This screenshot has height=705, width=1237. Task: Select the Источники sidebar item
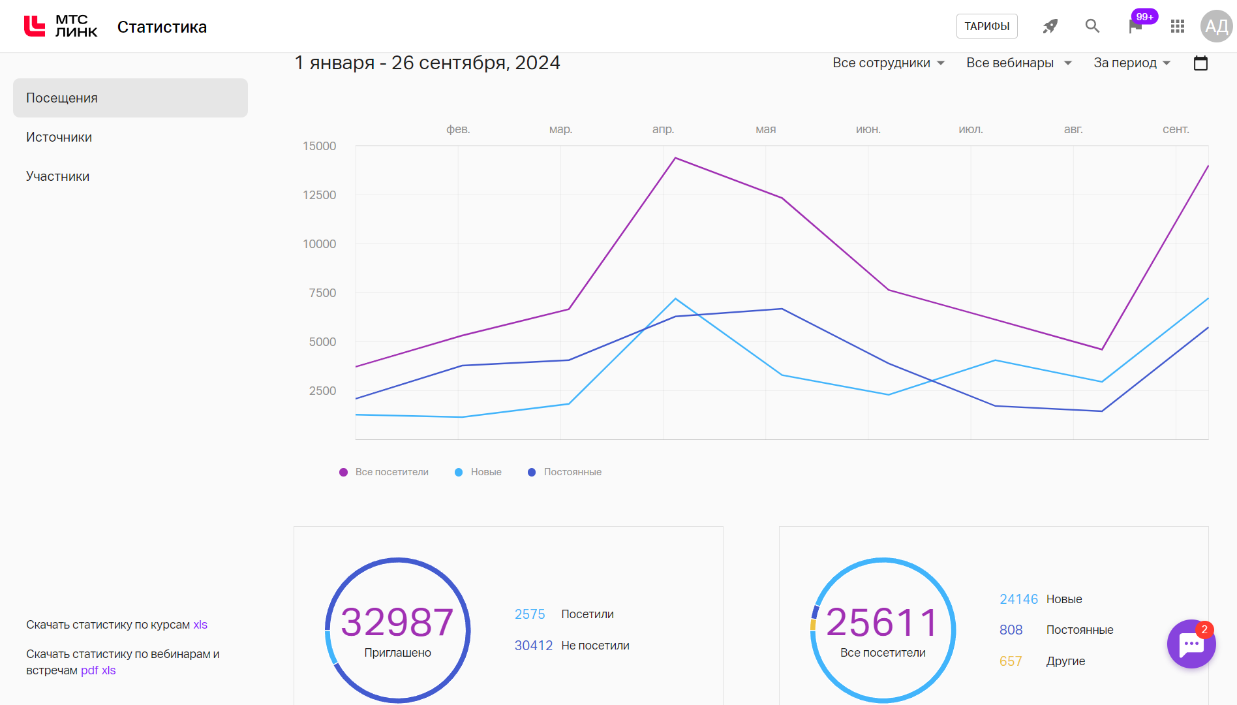[x=130, y=137]
